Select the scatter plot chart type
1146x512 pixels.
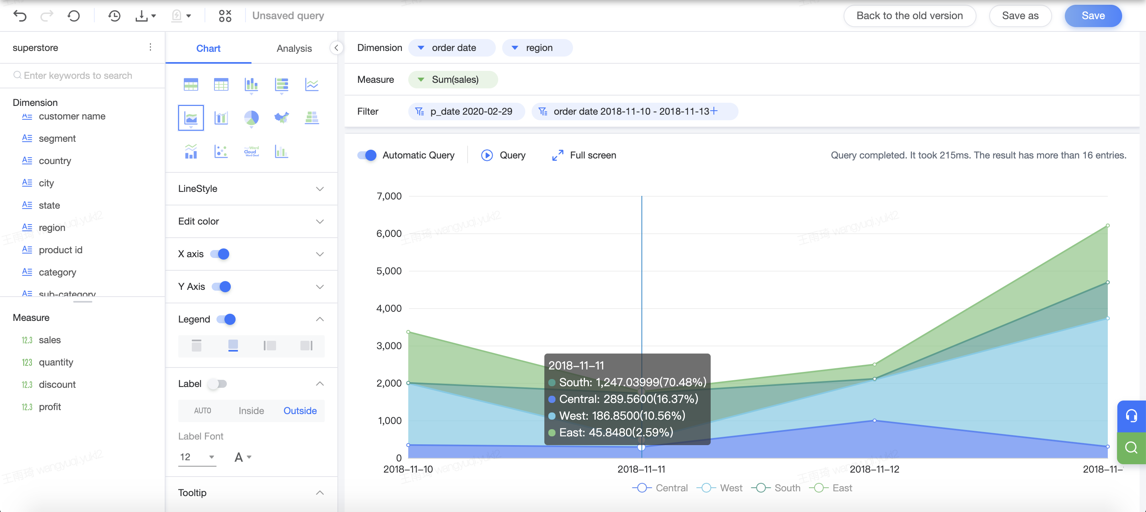[x=221, y=151]
